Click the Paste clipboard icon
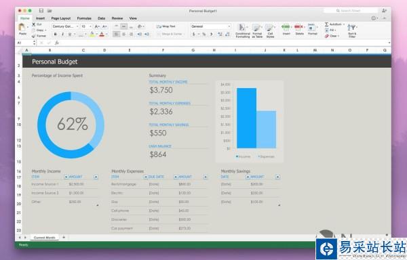407x260 pixels. [22, 26]
